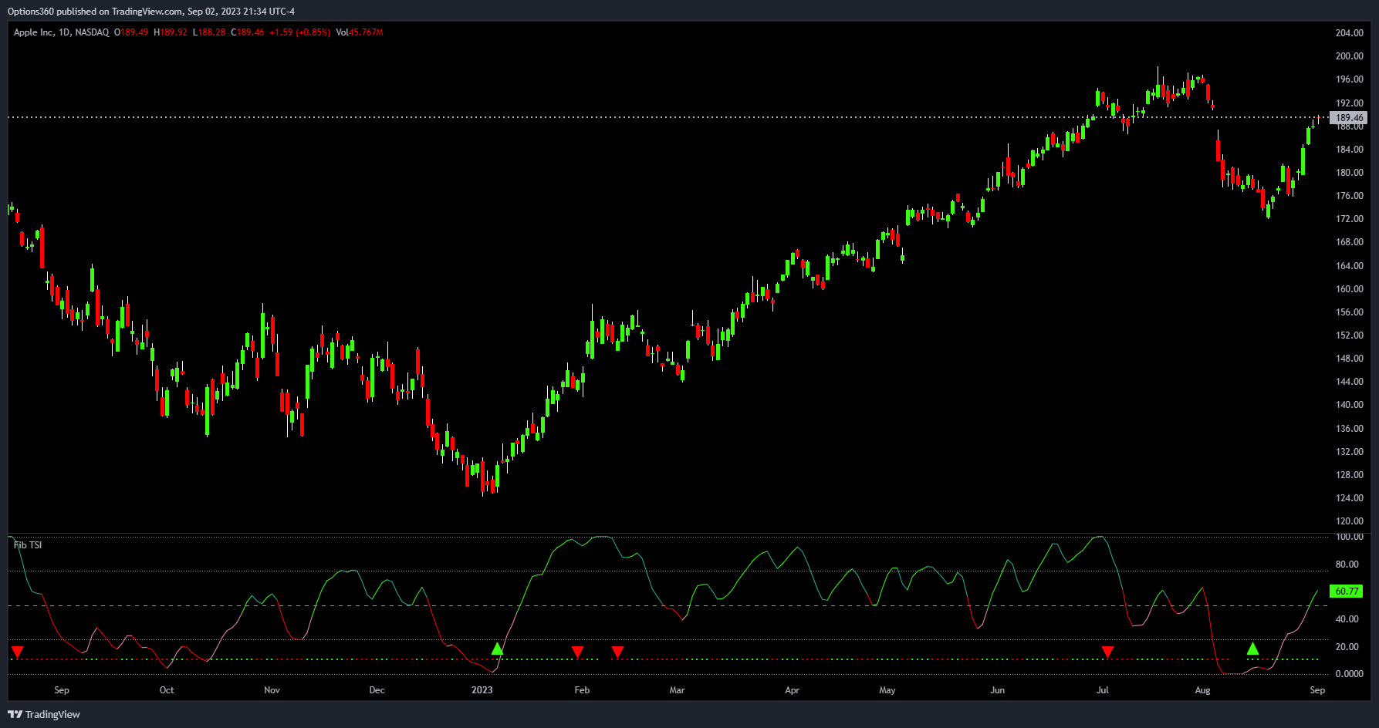
Task: Click the Jul label on the time axis
Action: 1103,690
